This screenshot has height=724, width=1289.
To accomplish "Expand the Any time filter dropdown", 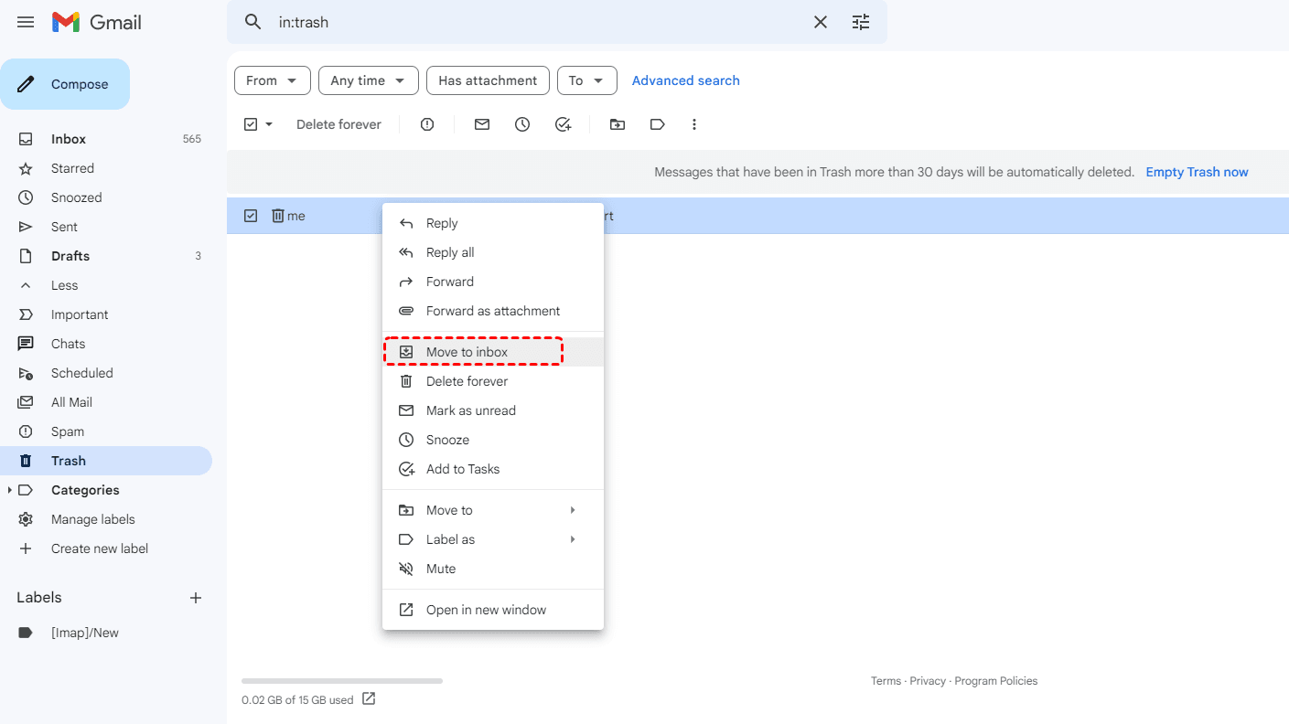I will pyautogui.click(x=368, y=80).
